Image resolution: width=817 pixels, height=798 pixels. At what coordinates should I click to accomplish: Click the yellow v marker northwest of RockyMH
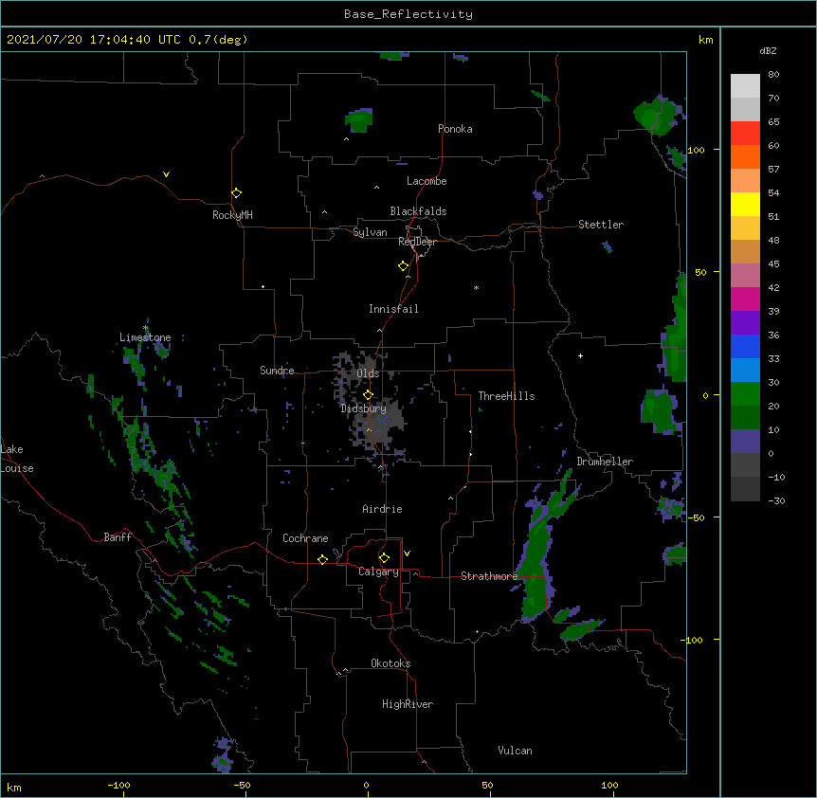tap(166, 174)
